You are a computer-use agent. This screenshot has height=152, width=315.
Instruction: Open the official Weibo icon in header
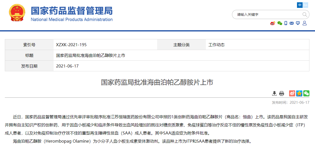point(273,23)
